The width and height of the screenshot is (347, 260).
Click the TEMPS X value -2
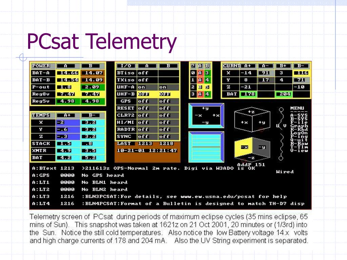coord(60,122)
